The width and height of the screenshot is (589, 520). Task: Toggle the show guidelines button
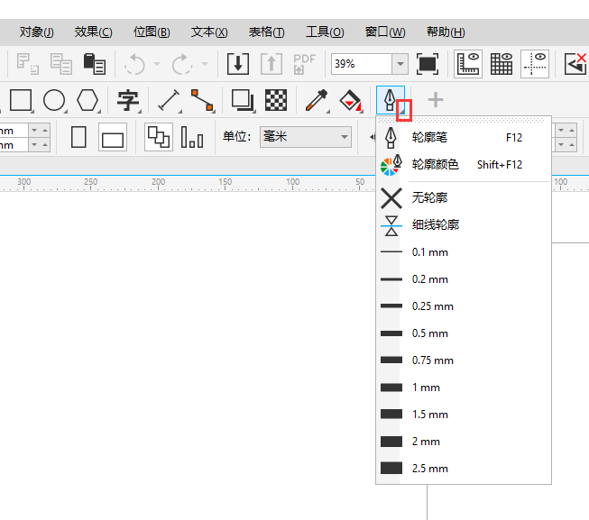(536, 64)
